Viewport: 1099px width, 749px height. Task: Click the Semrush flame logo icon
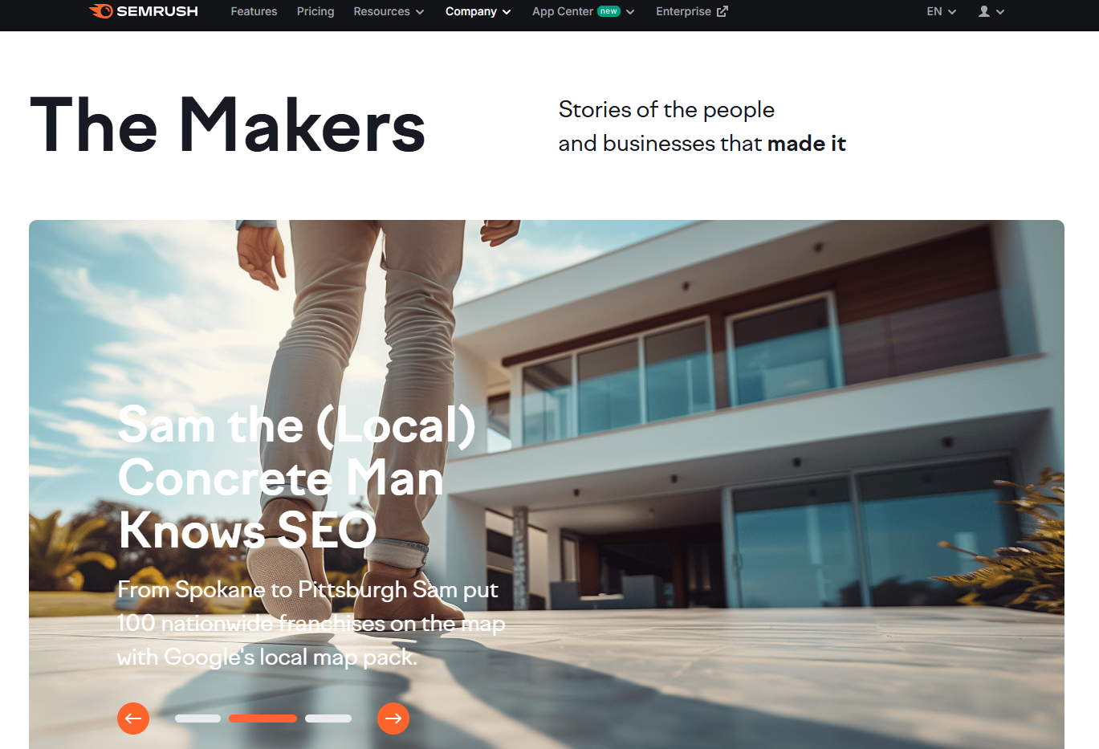[101, 11]
